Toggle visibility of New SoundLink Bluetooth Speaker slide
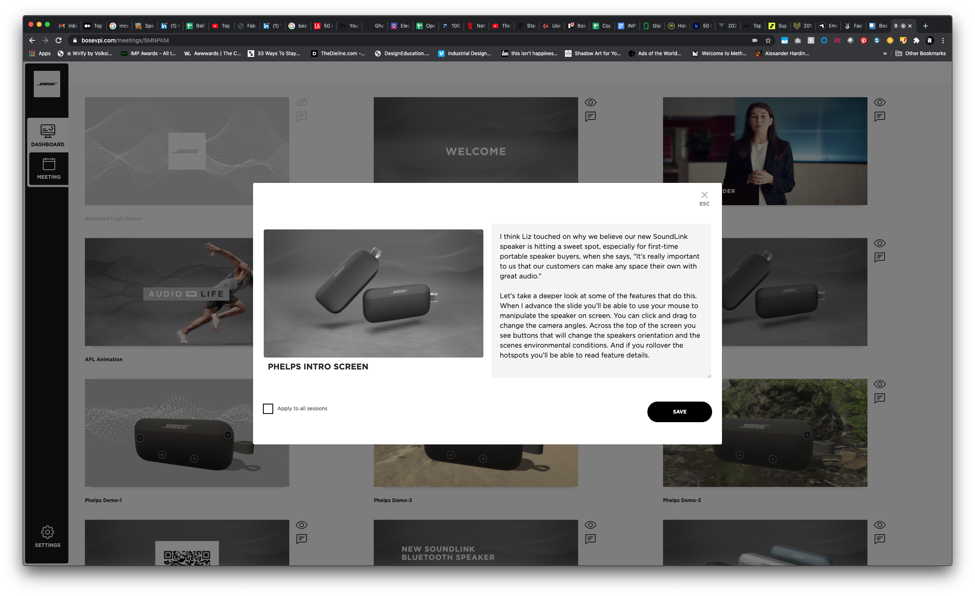975x596 pixels. coord(591,525)
